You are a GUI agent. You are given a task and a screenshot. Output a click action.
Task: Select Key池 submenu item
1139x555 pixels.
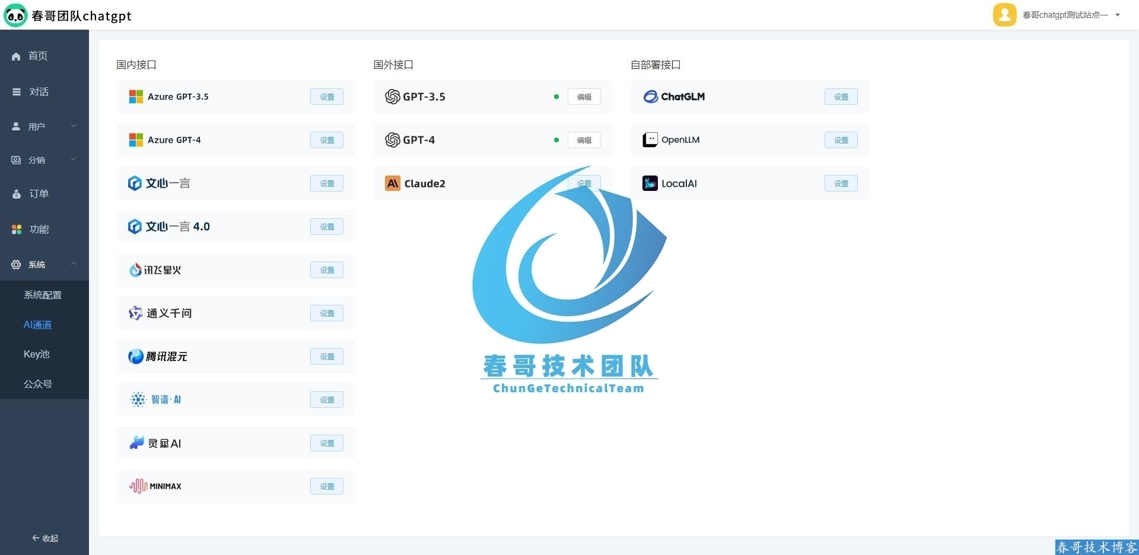tap(36, 354)
